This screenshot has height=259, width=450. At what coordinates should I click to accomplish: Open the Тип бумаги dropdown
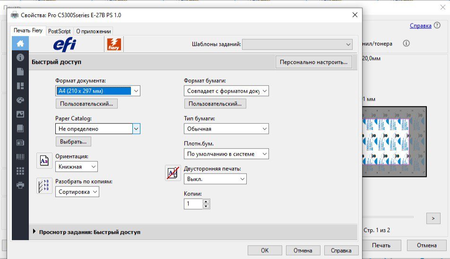(x=226, y=129)
